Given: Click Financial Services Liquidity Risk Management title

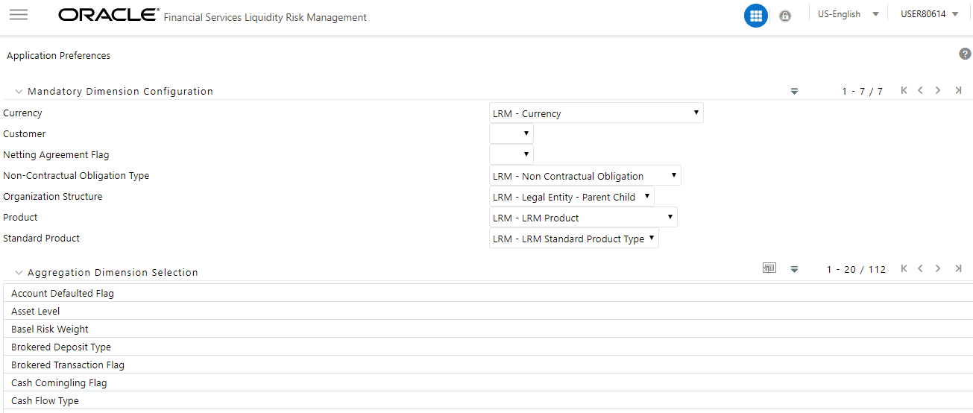Looking at the screenshot, I should click(265, 17).
